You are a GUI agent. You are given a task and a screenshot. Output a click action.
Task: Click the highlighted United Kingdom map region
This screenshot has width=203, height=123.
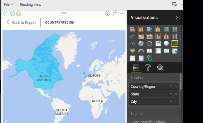[85, 74]
